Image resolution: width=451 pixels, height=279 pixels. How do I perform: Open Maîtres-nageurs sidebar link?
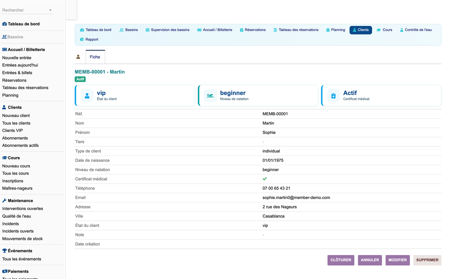[x=17, y=189]
